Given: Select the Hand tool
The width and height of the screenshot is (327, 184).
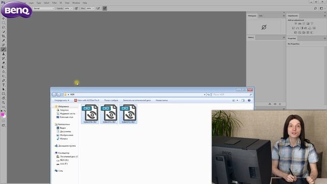Looking at the screenshot, I should coord(4,98).
